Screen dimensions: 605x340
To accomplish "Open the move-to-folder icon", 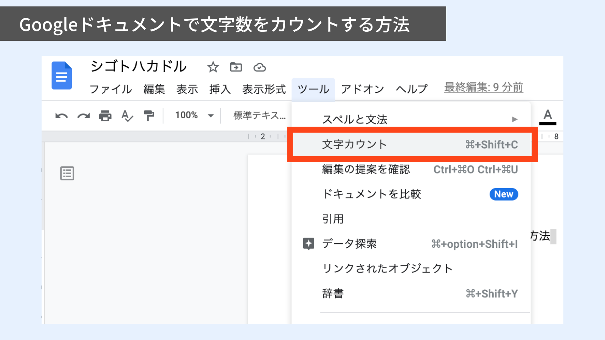I will pyautogui.click(x=236, y=67).
